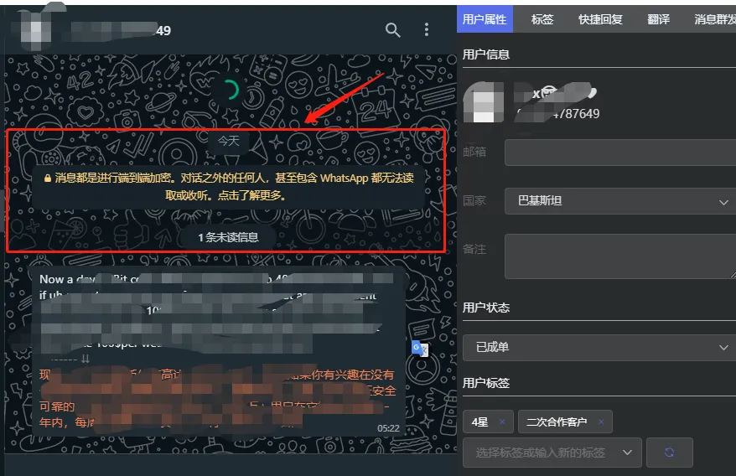Click the 用户状态 section heading
Image resolution: width=736 pixels, height=476 pixels.
[486, 308]
